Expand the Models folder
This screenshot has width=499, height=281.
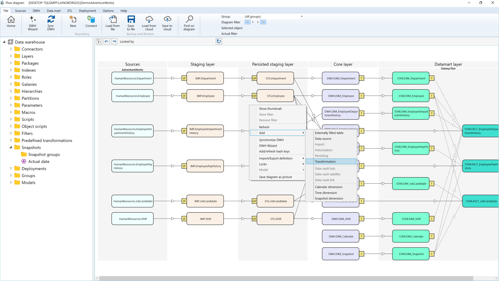point(11,182)
